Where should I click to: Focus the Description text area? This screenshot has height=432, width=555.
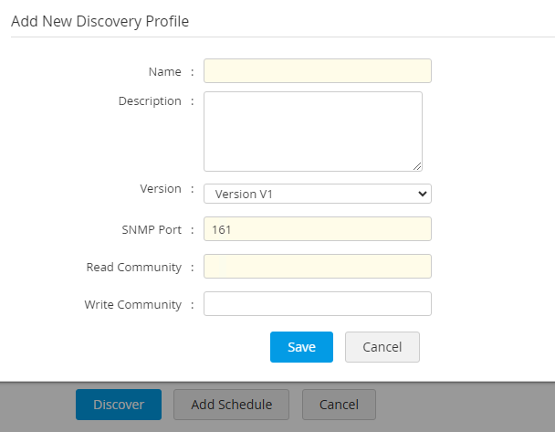pyautogui.click(x=312, y=131)
